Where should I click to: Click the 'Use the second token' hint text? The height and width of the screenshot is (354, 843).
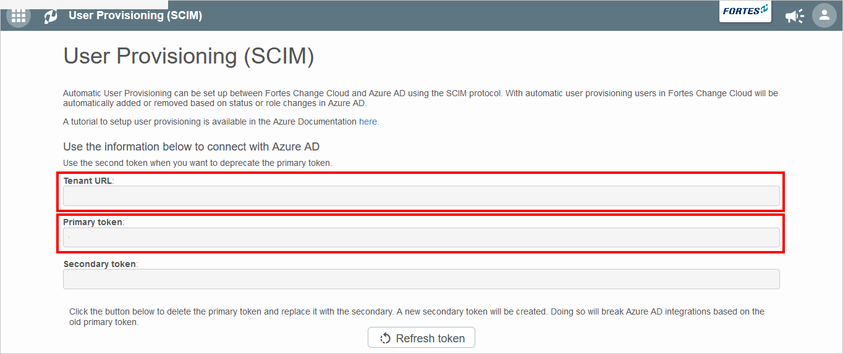coord(198,163)
